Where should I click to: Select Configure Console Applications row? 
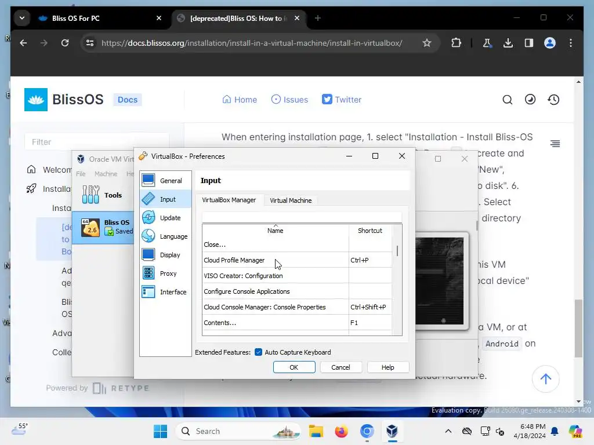297,291
